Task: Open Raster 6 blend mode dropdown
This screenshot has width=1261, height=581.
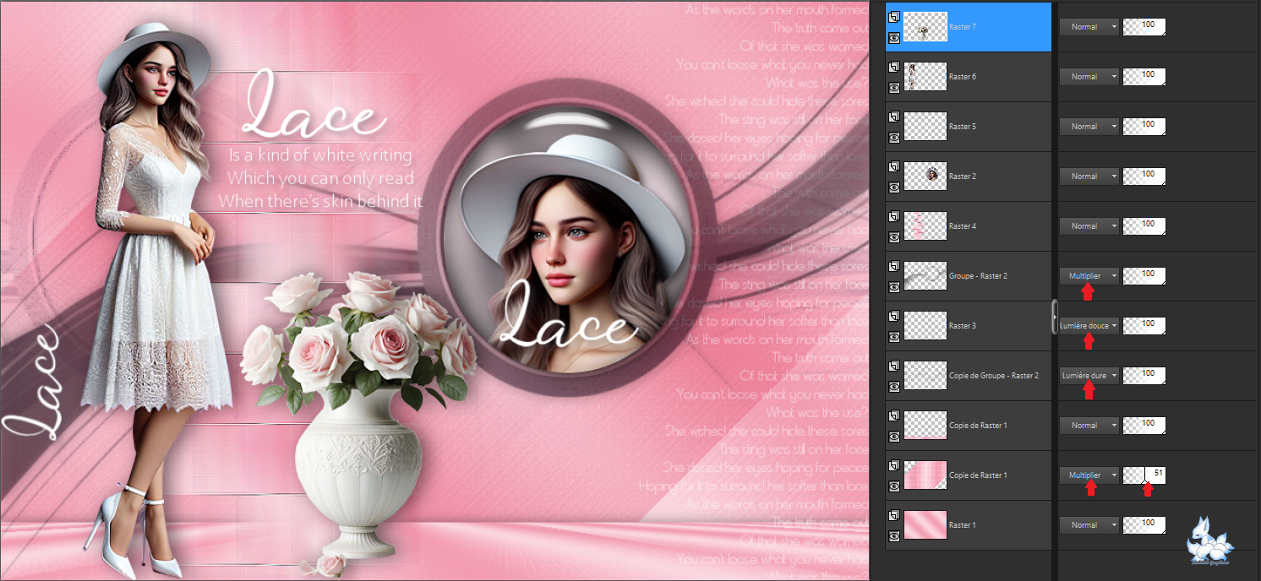Action: [x=1089, y=77]
